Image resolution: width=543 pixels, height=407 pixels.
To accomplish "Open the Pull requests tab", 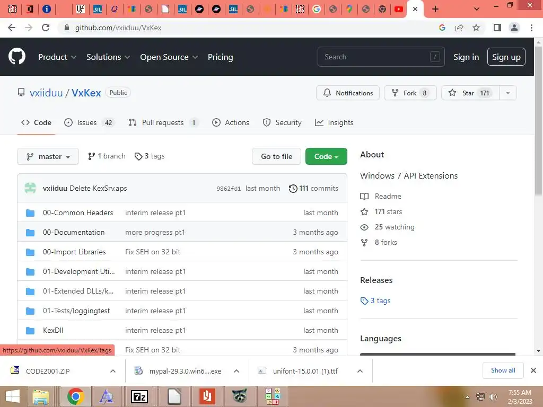I will point(163,122).
